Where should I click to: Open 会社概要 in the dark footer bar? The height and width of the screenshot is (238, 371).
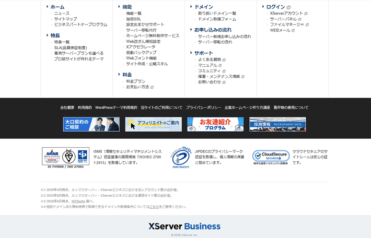67,108
